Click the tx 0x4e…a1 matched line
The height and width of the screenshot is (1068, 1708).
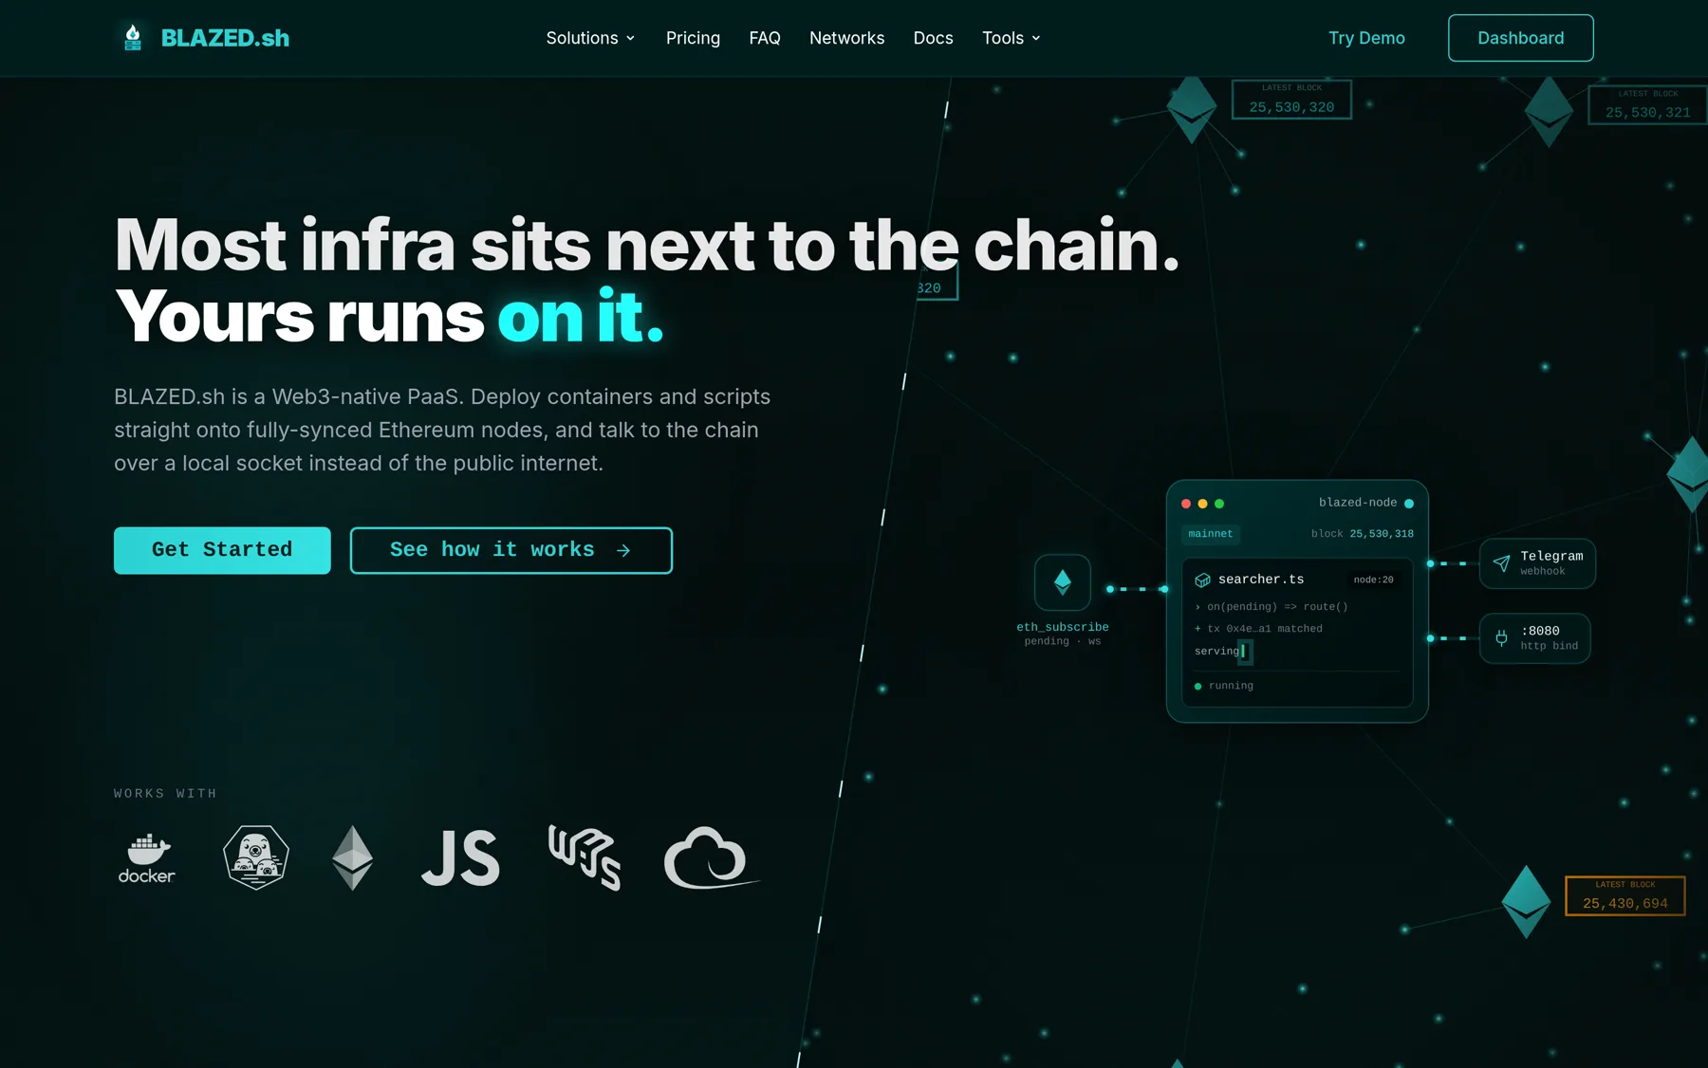point(1258,629)
